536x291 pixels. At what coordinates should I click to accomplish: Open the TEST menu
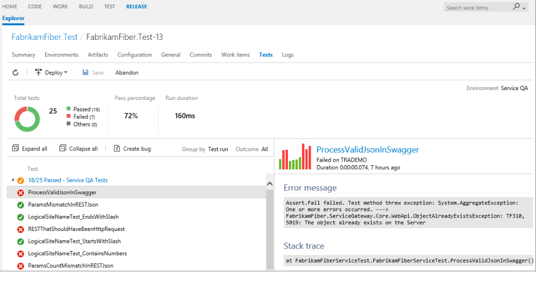point(109,7)
